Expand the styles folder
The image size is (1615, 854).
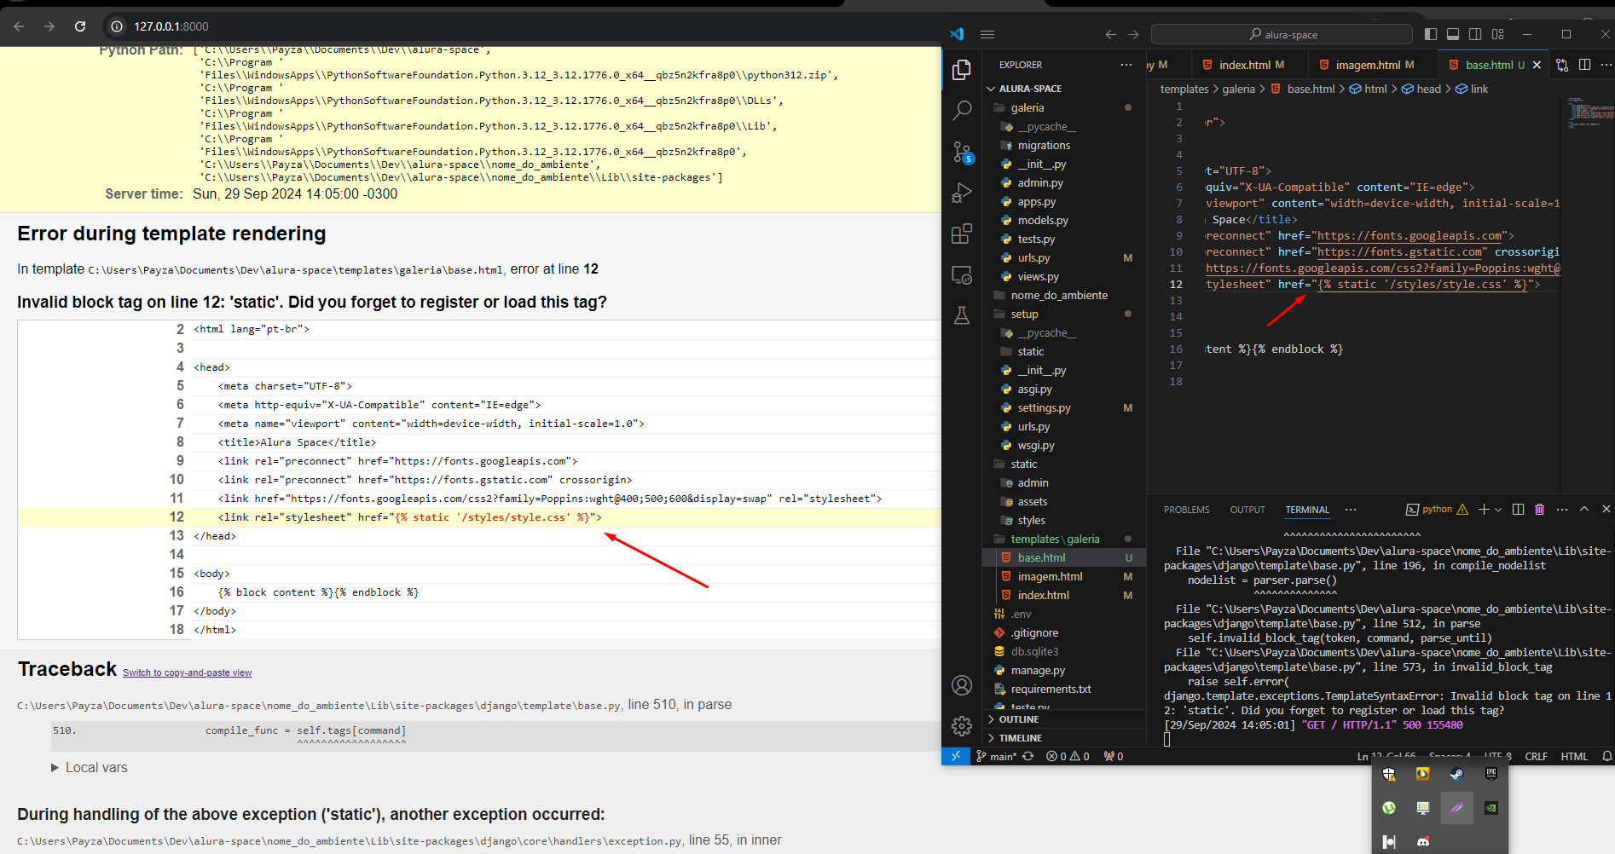(1064, 520)
